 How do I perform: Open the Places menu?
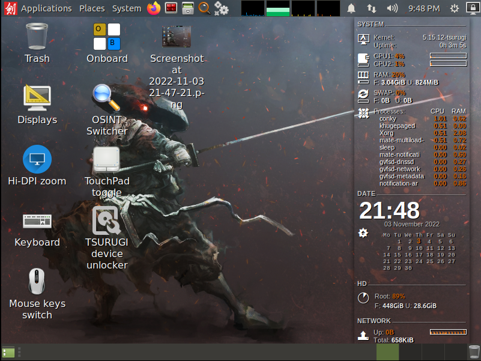[92, 8]
